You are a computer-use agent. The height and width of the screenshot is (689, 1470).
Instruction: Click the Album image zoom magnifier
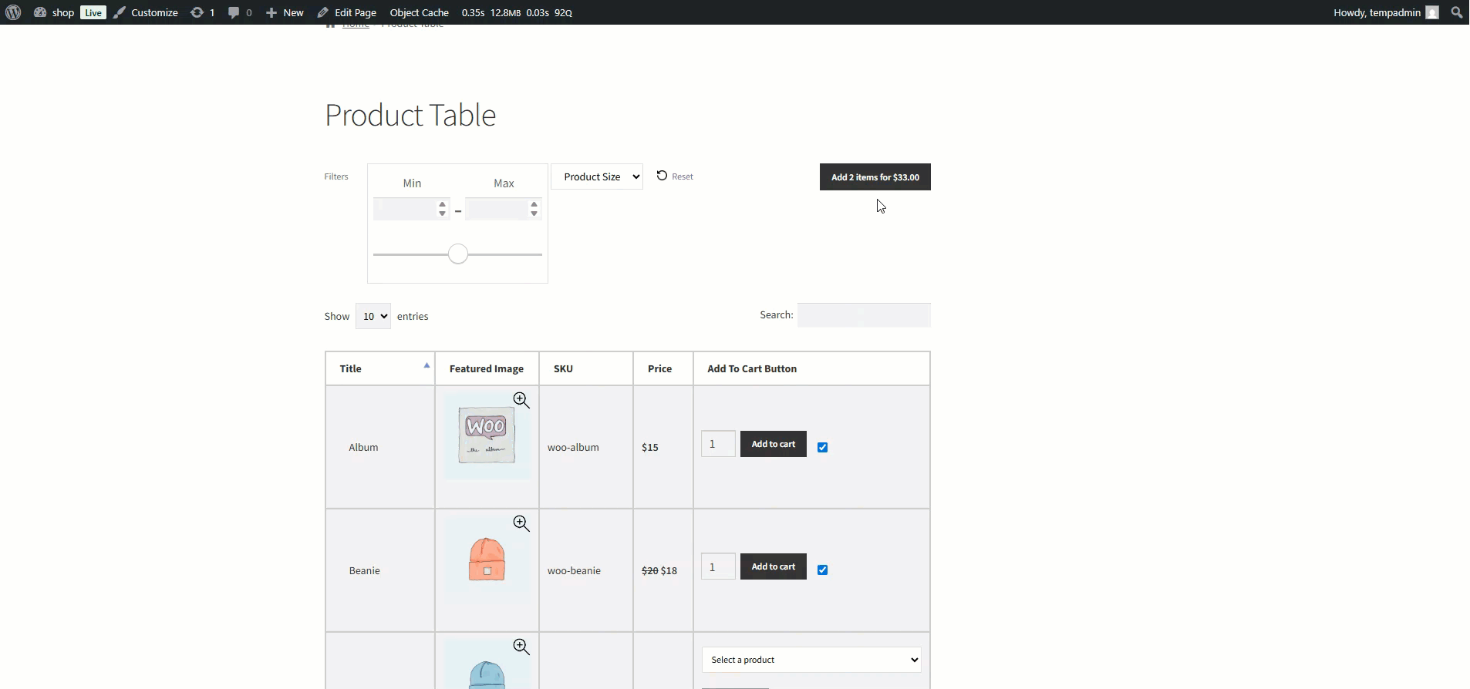[521, 400]
